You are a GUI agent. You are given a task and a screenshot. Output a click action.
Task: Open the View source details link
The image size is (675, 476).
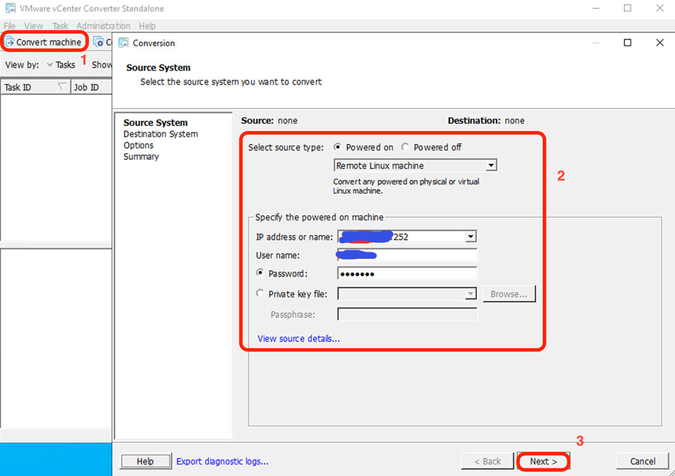pos(298,339)
